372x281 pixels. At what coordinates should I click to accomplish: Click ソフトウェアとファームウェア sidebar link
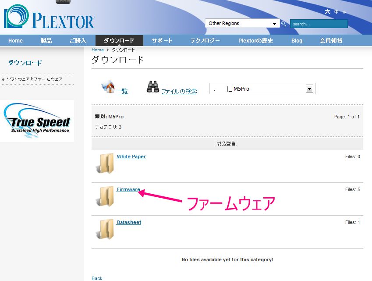(35, 79)
